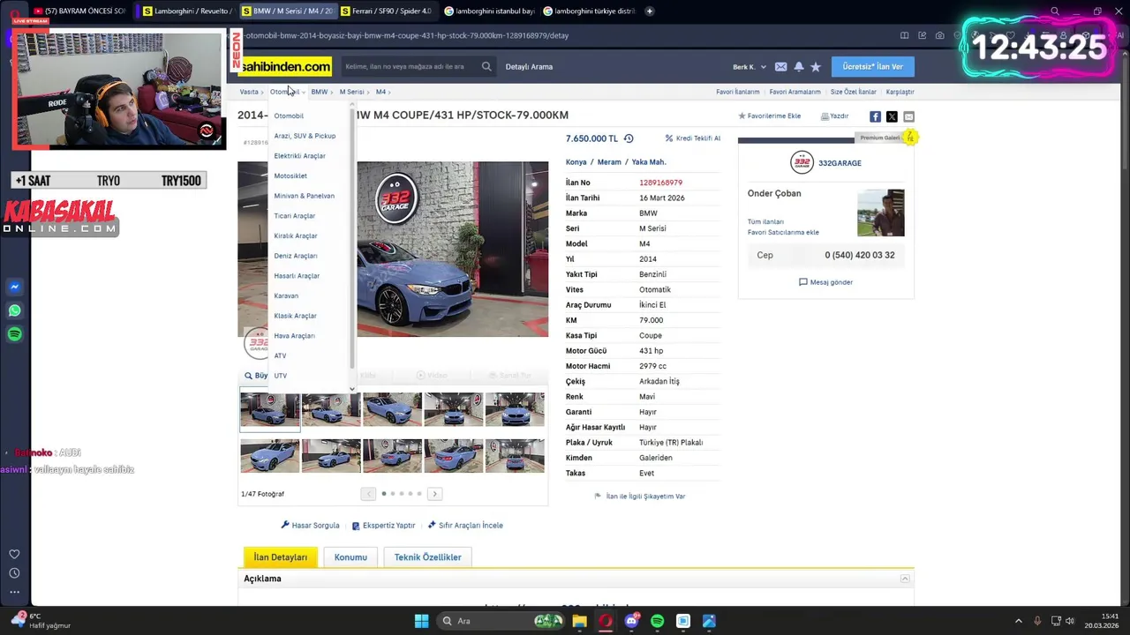Select Ticari Araçlar category
This screenshot has height=635, width=1130.
pos(294,216)
